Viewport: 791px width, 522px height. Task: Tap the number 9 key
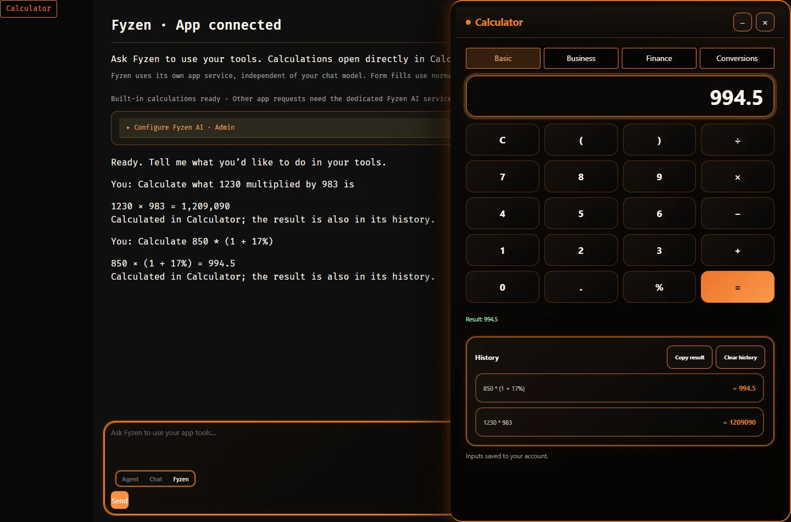point(659,177)
